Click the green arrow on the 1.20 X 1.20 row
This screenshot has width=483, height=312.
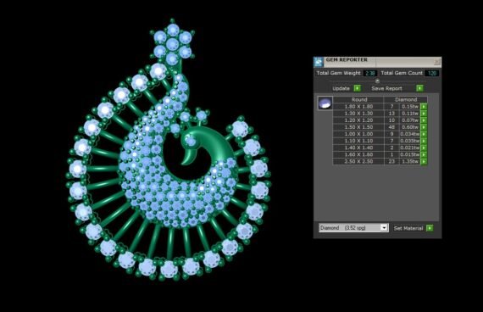click(x=424, y=120)
